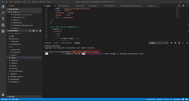The image size is (189, 101).
Task: Change language mode via JavaScript item
Action: coord(177,99)
